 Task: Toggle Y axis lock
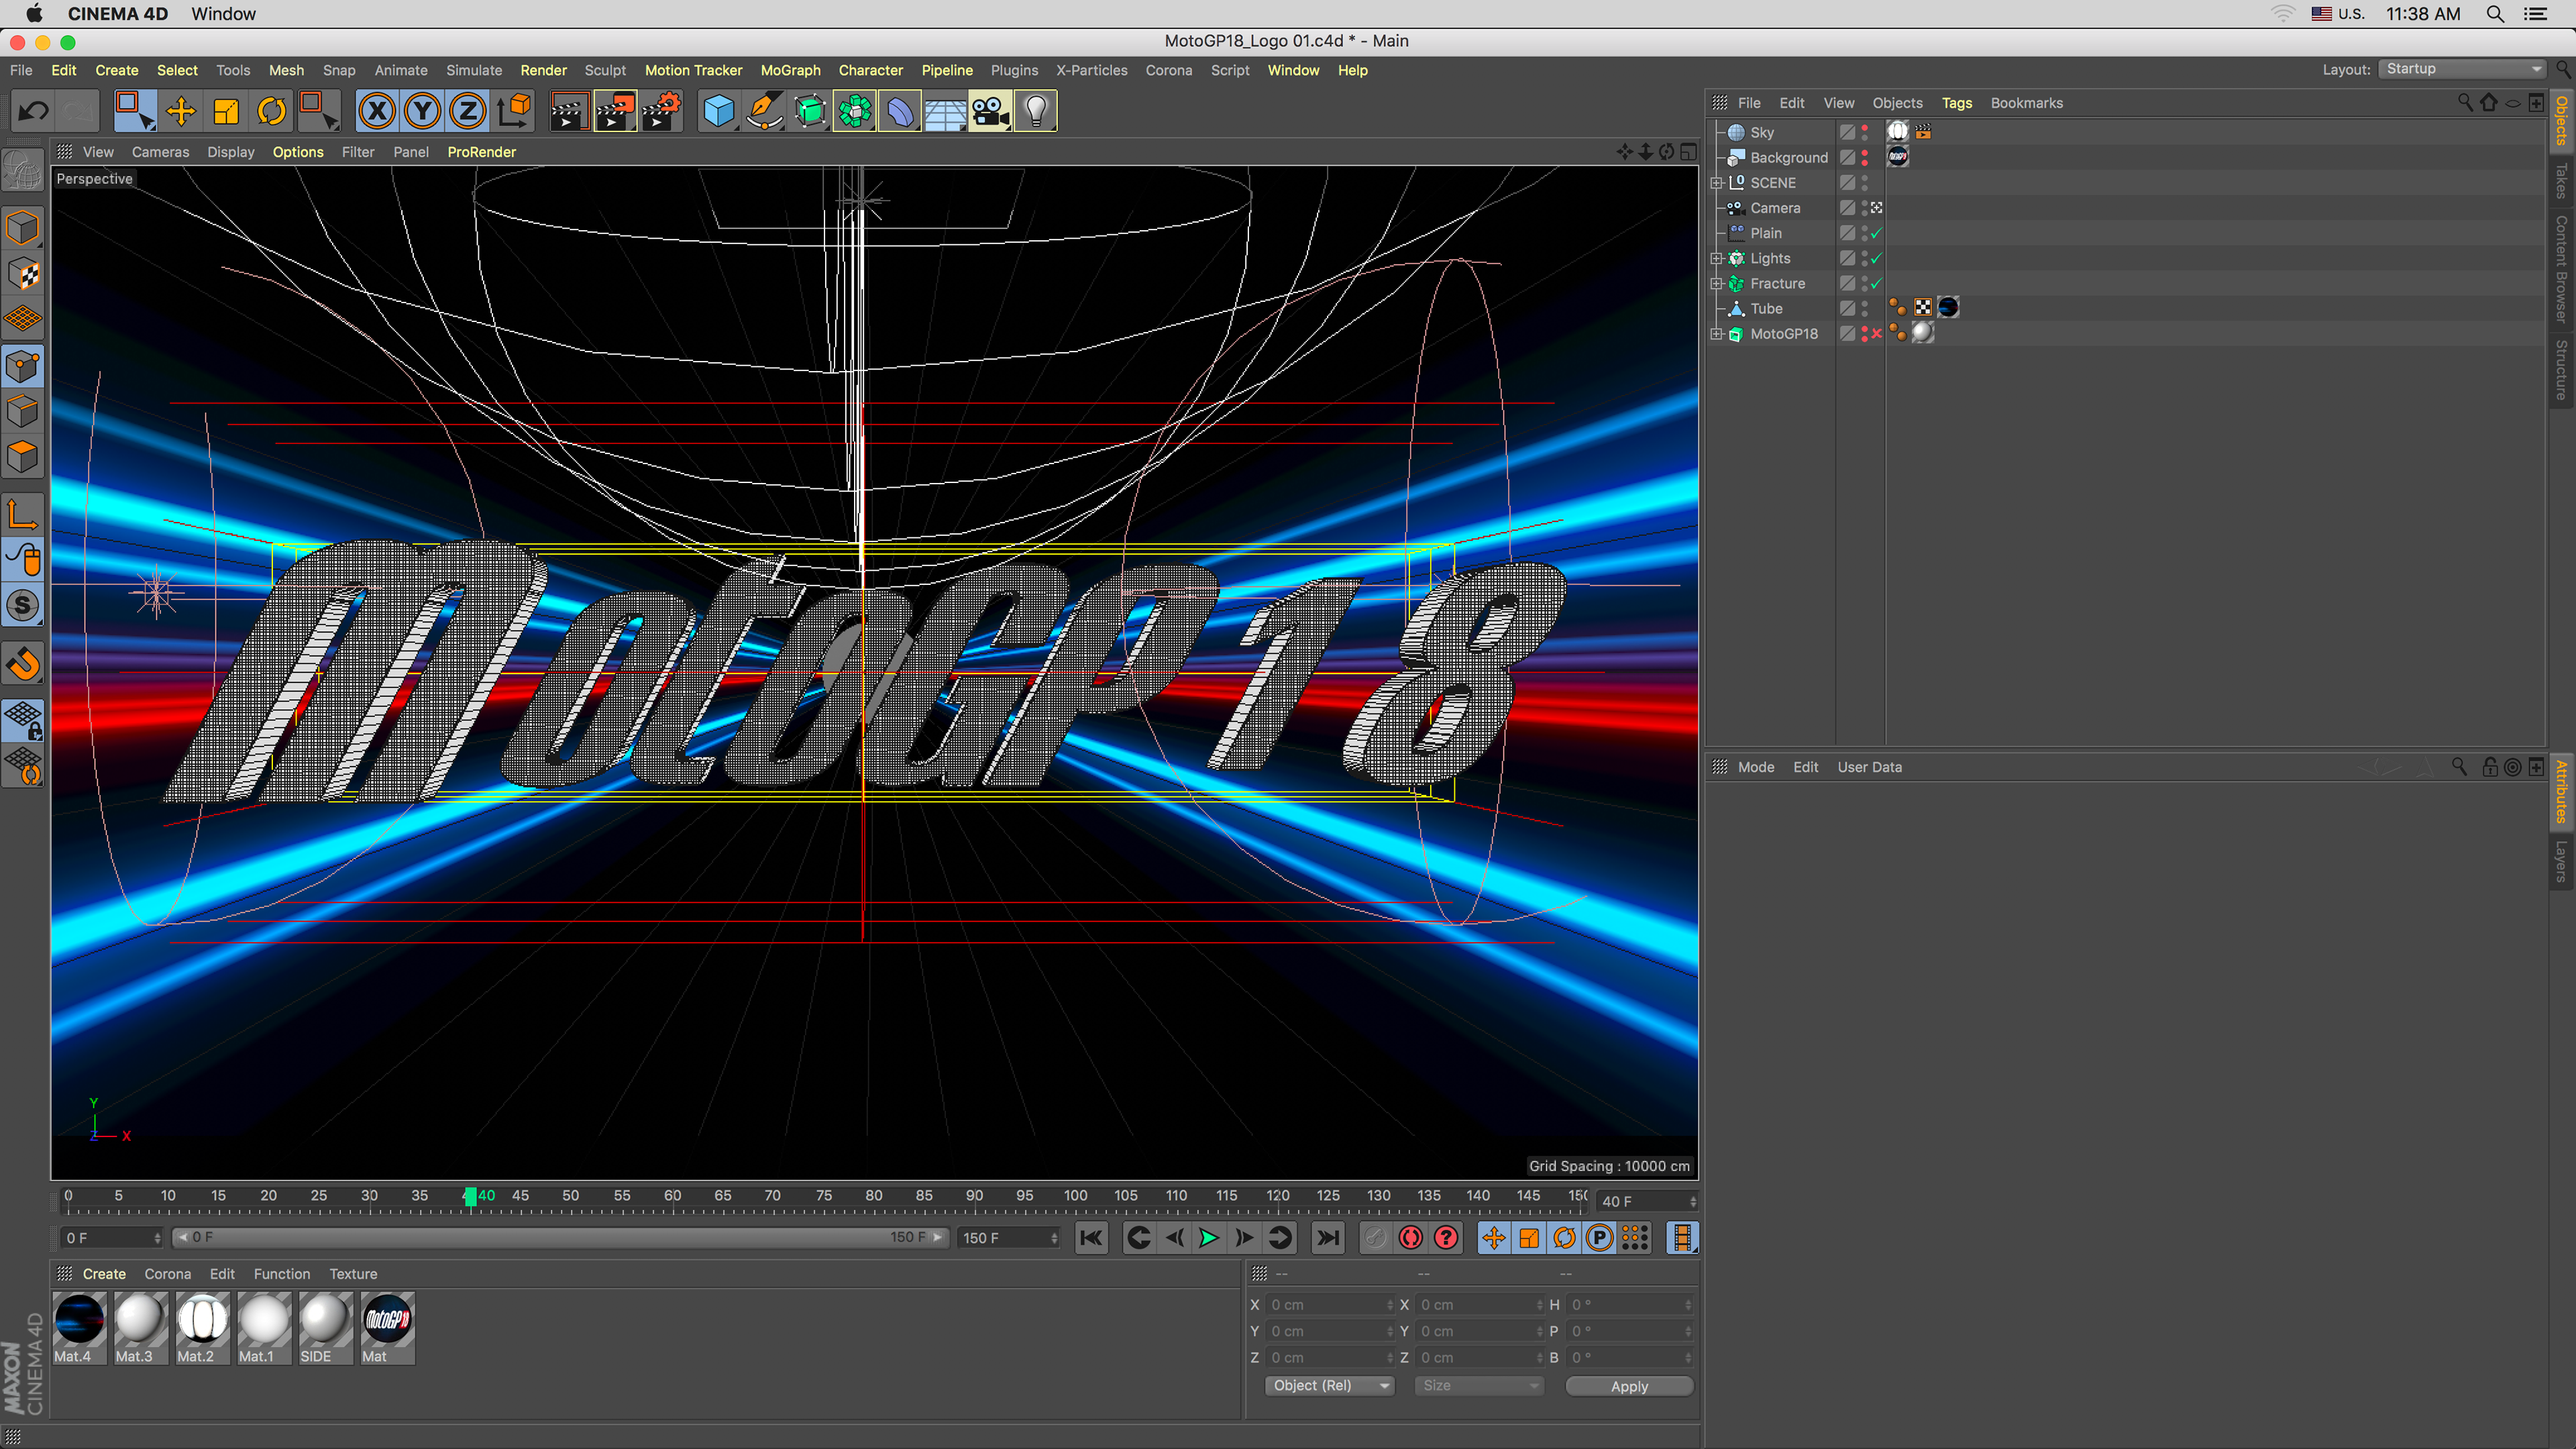[423, 111]
